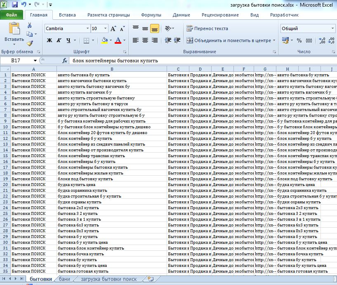Click the percent style icon
The width and height of the screenshot is (337, 285).
coord(299,40)
